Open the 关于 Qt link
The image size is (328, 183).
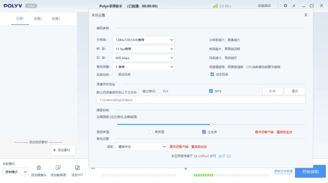pyautogui.click(x=224, y=156)
